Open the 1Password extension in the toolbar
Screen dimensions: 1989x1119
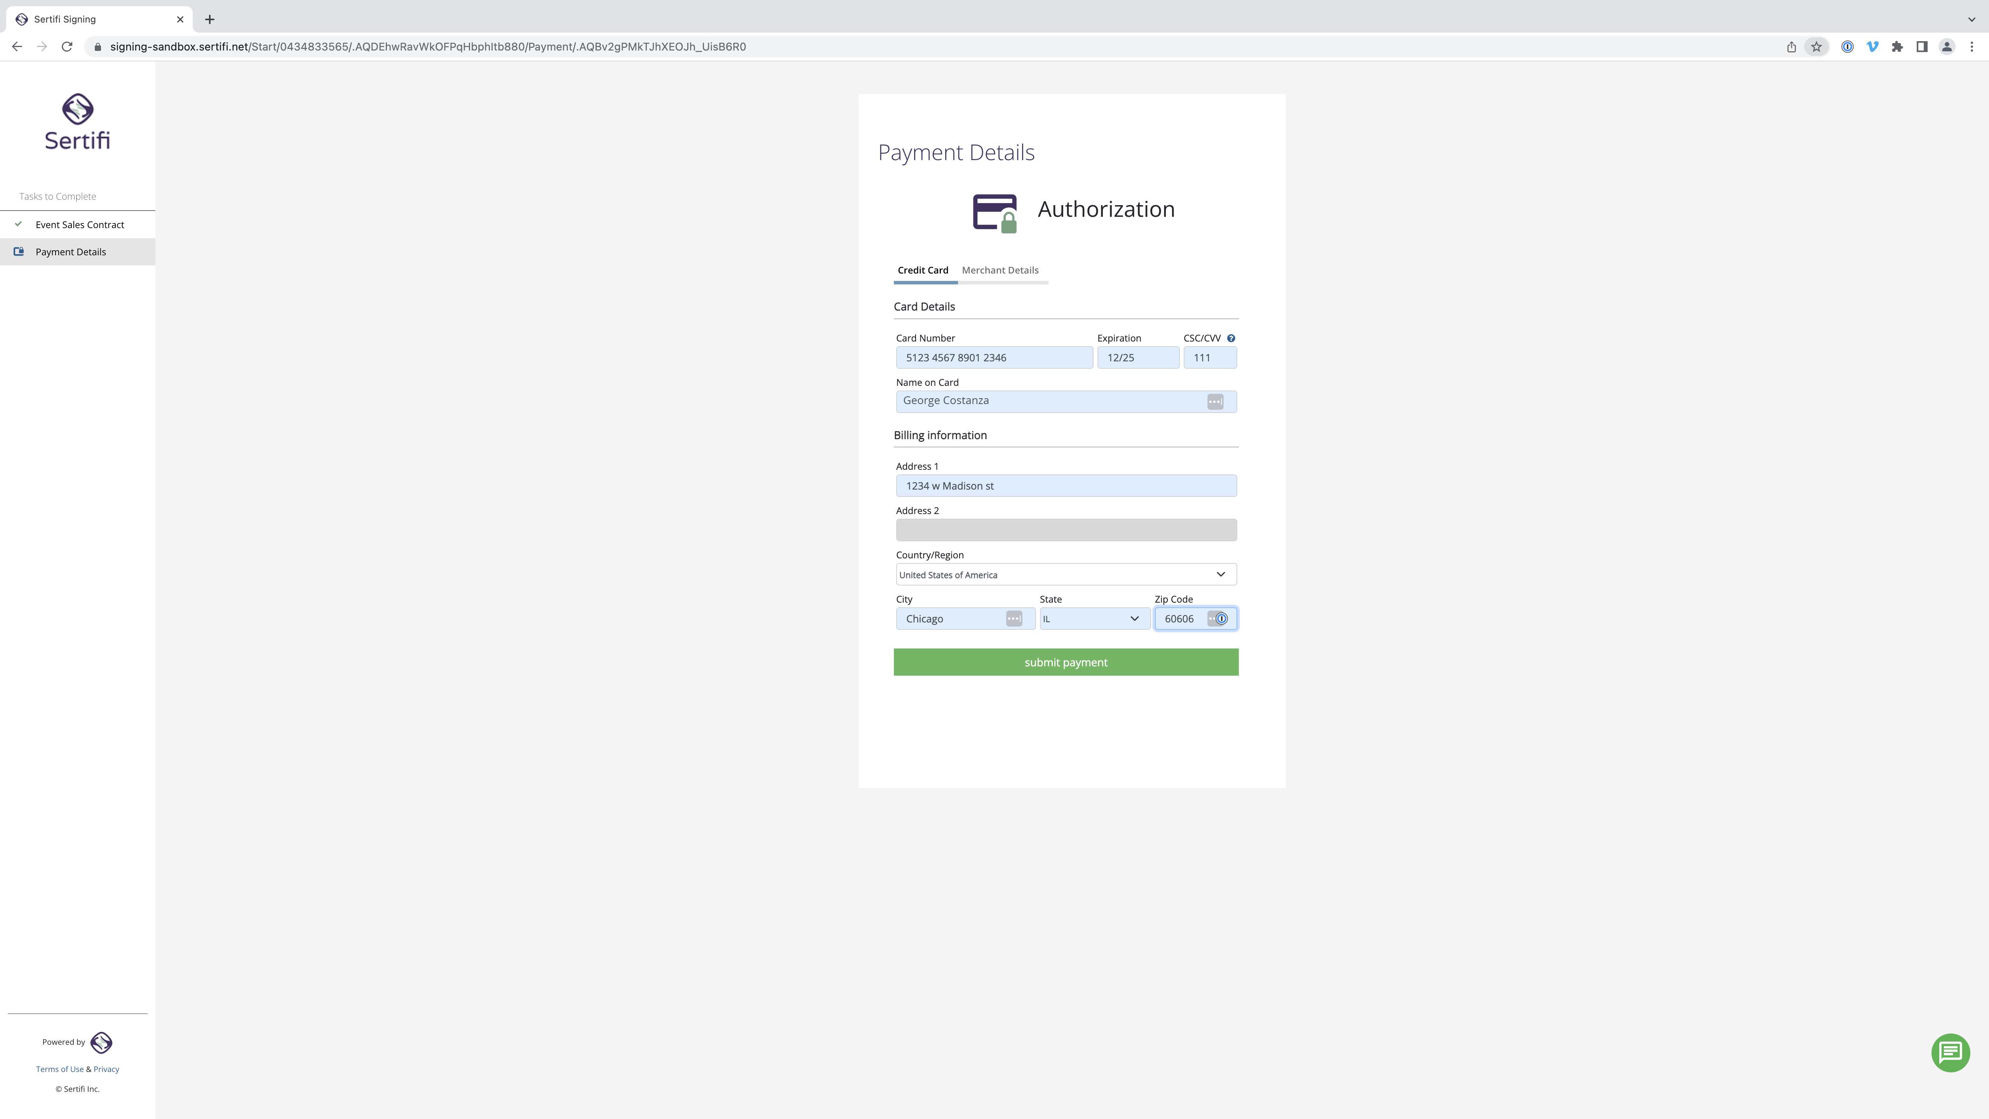pos(1847,47)
